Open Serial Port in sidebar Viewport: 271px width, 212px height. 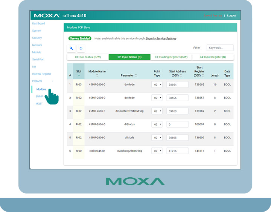(38, 59)
